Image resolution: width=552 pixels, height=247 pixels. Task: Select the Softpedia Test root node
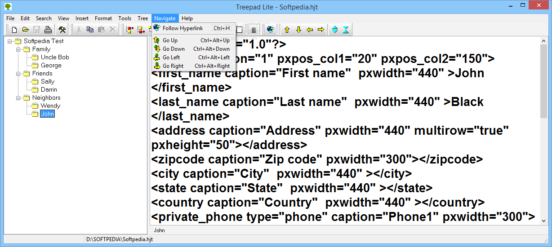point(44,41)
